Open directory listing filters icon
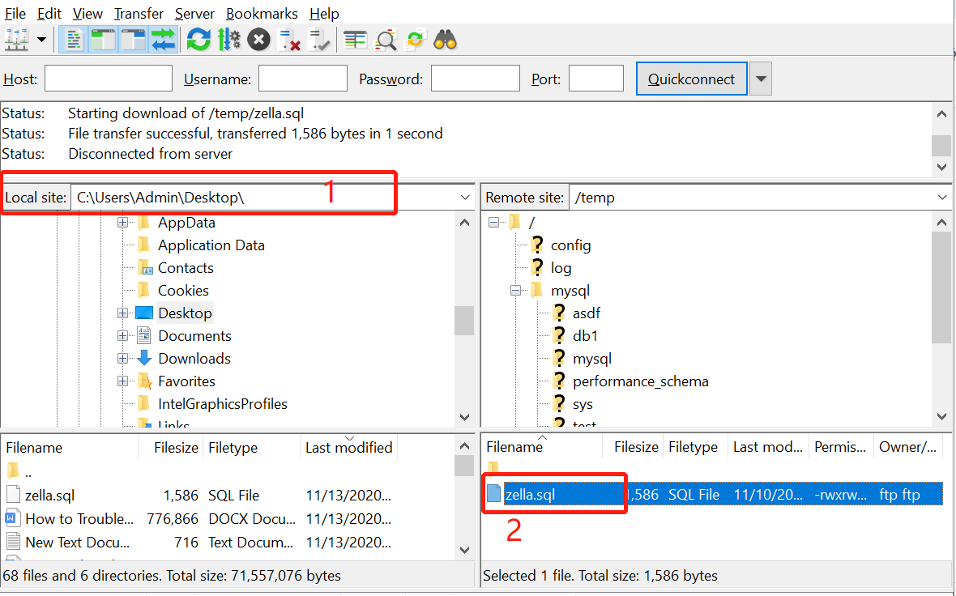This screenshot has height=596, width=956. point(356,39)
